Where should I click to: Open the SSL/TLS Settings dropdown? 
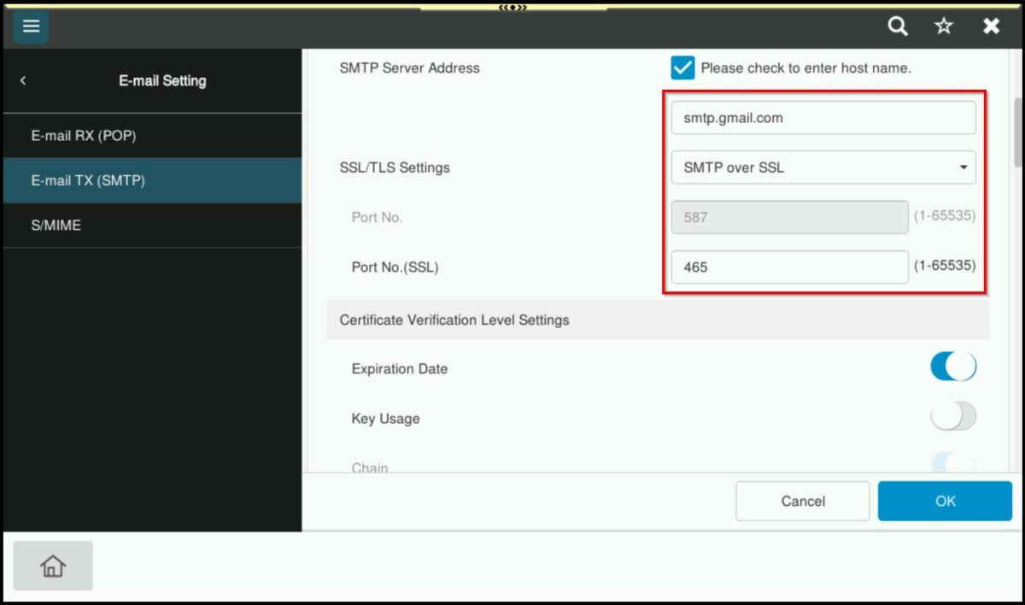click(x=823, y=167)
